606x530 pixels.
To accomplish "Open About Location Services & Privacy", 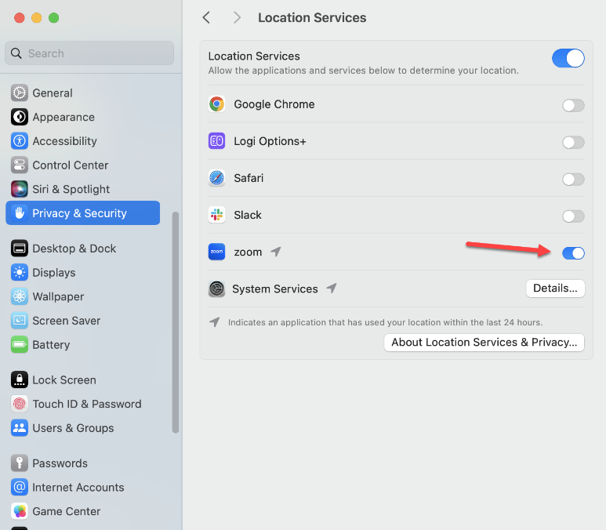I will (x=484, y=342).
